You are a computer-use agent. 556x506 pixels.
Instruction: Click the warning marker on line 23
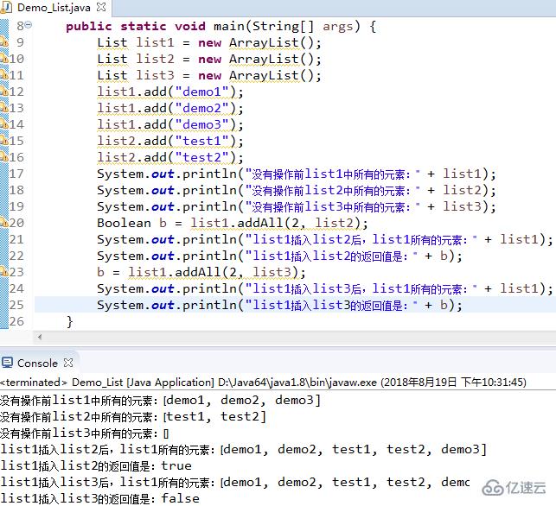(4, 272)
